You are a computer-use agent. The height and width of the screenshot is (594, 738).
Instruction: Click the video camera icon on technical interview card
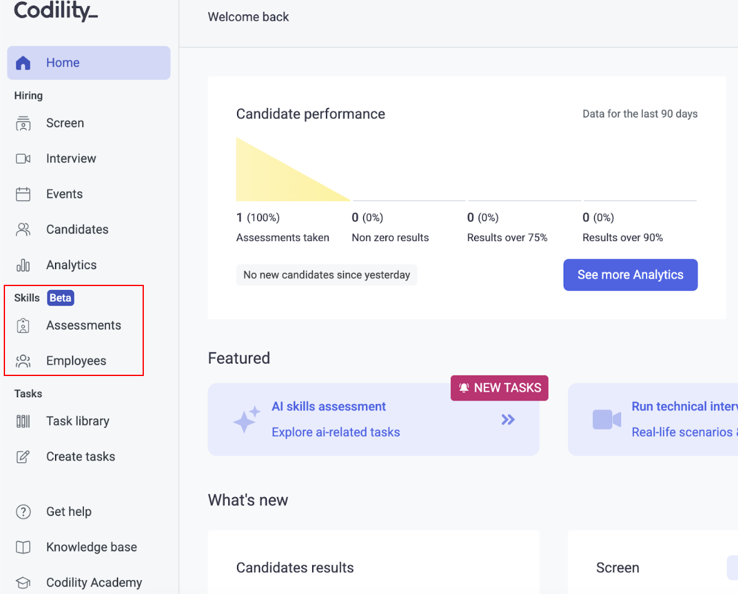[x=607, y=420]
